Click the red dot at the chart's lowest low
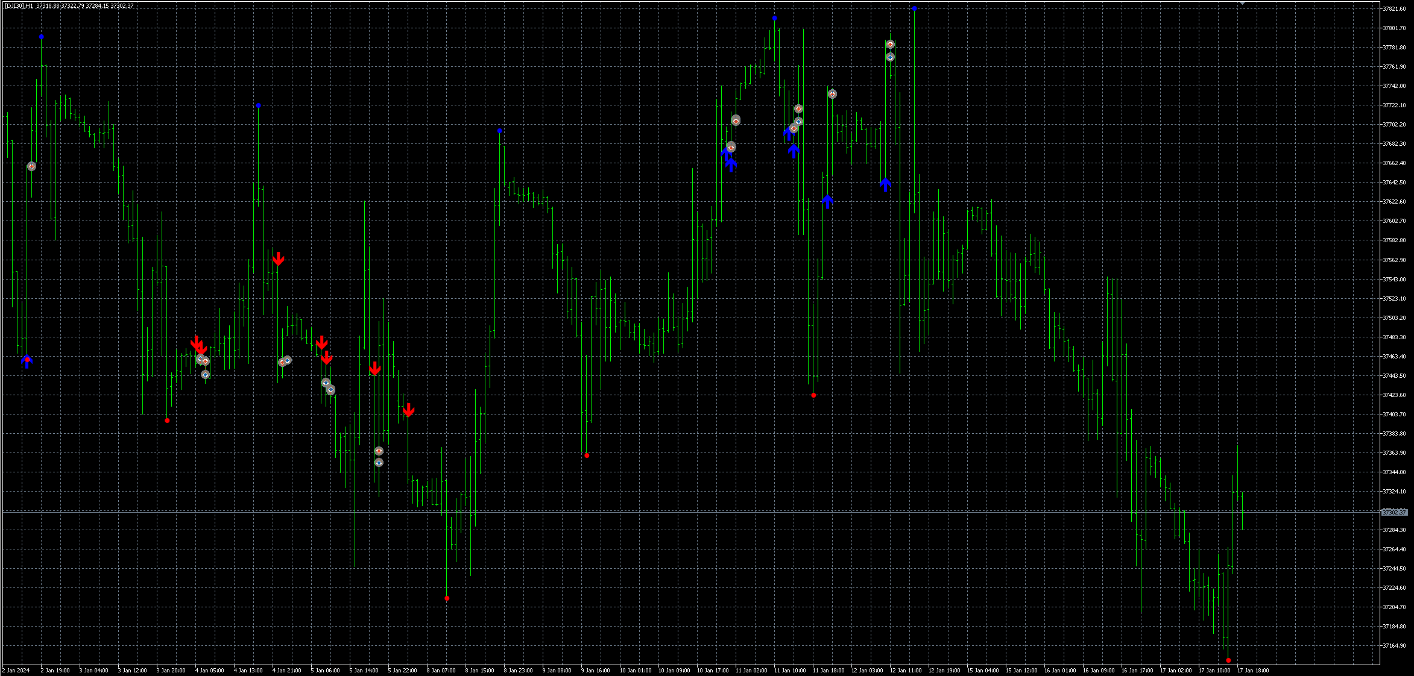The height and width of the screenshot is (676, 1414). point(1228,660)
